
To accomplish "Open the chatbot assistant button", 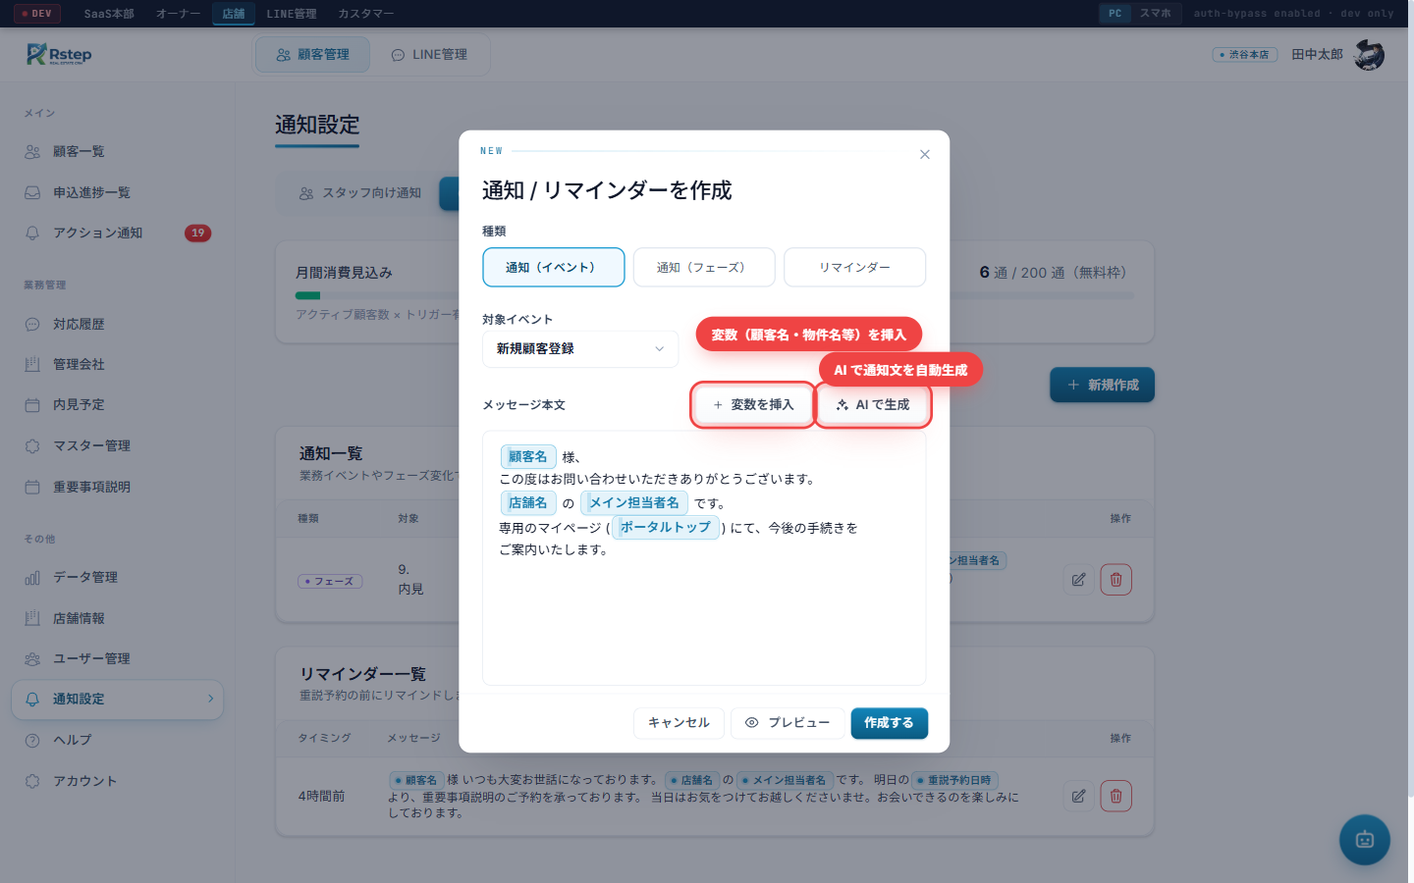I will [x=1365, y=839].
